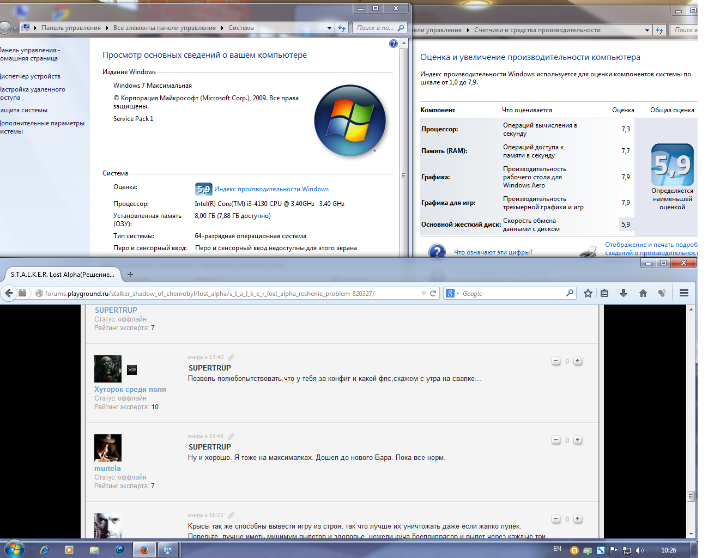Click the Firefox page vertical scrollbar thumb
The height and width of the screenshot is (558, 708).
pos(691,496)
